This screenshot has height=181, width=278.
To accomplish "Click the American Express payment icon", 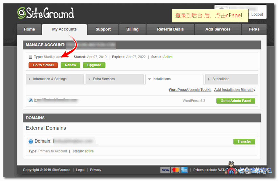I will tap(184, 170).
